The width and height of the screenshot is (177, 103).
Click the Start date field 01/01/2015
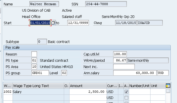coord(40,23)
